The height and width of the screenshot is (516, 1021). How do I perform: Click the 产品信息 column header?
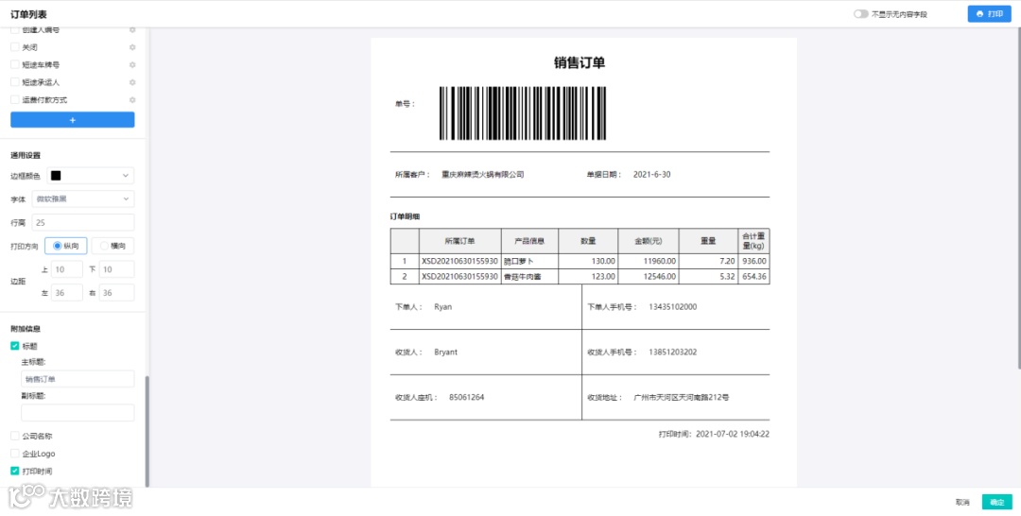pyautogui.click(x=529, y=241)
